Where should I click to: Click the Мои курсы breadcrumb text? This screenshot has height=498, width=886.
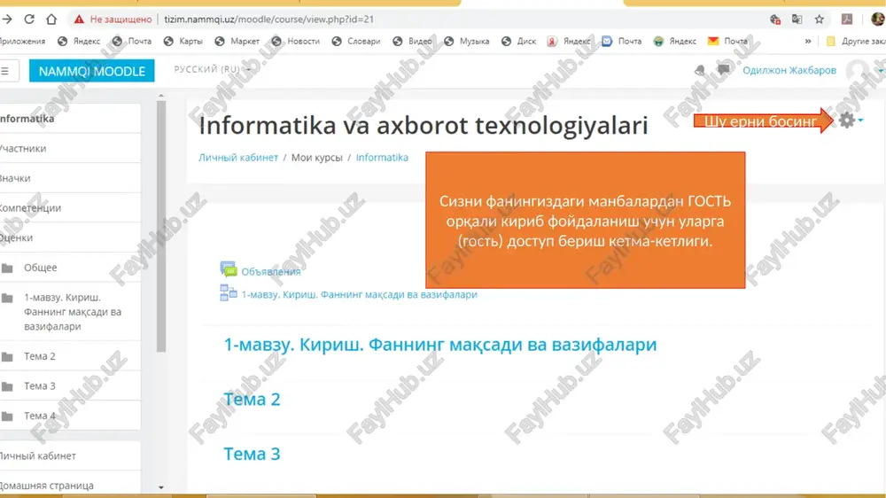316,158
